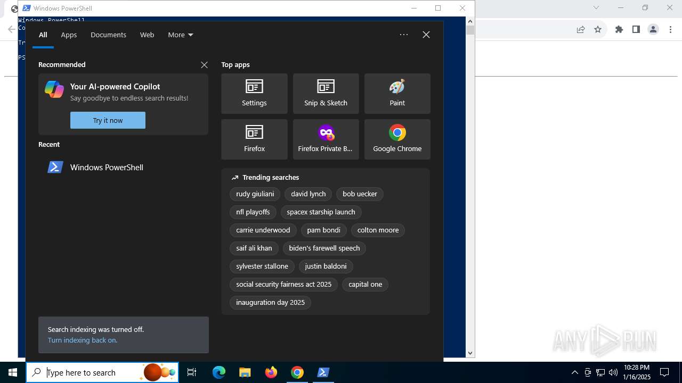Click the Try it now button

coord(108,120)
